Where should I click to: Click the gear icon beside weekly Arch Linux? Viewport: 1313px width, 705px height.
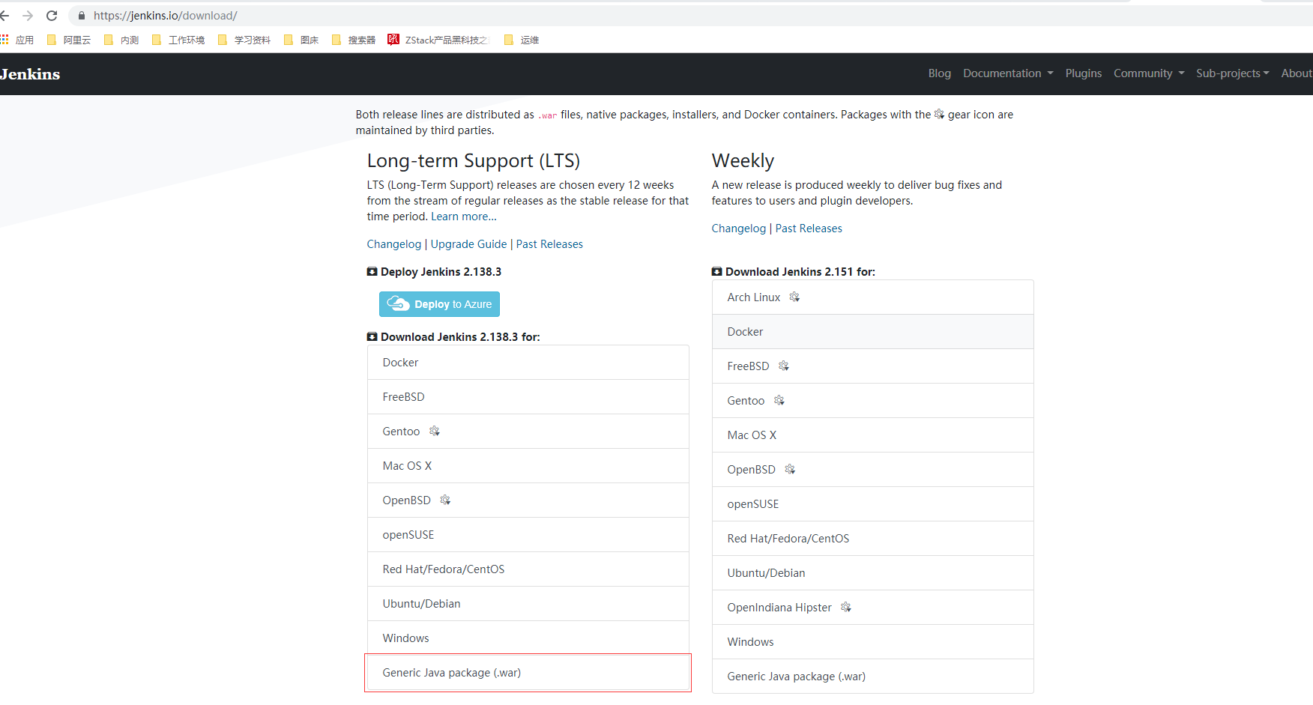[794, 297]
